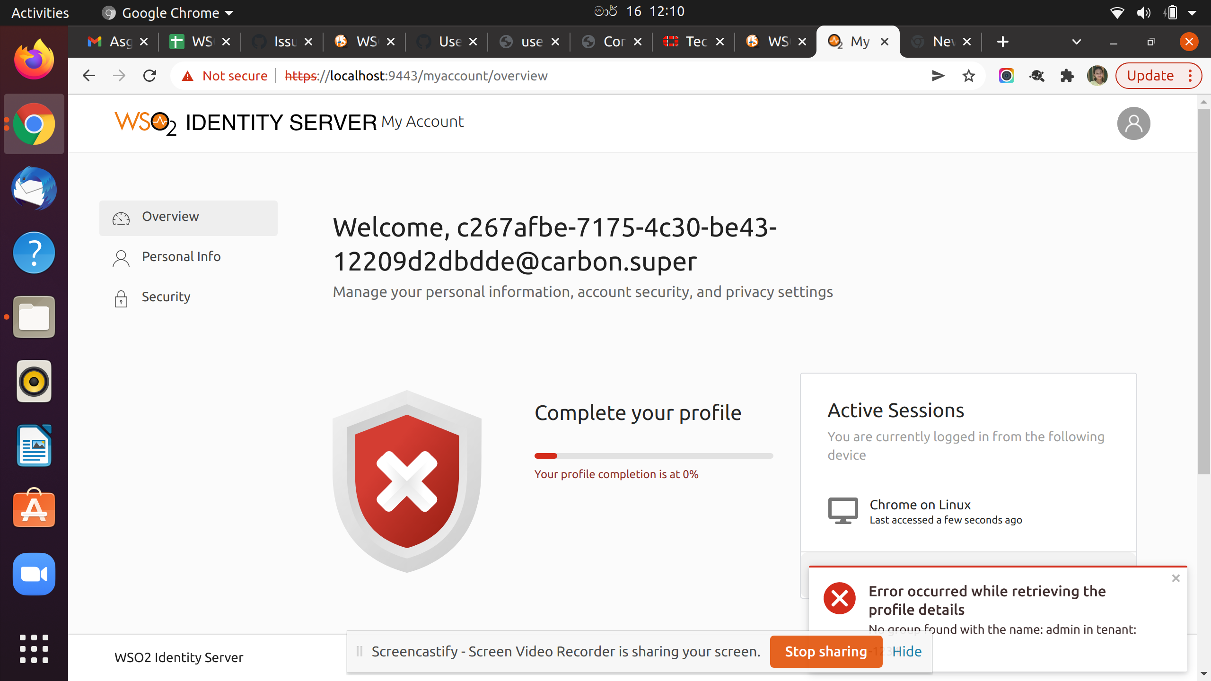The height and width of the screenshot is (681, 1211).
Task: Click the profile completion progress bar
Action: click(x=653, y=456)
